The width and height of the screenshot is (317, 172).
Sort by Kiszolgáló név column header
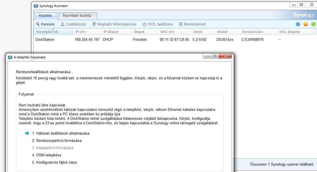[x=53, y=32]
